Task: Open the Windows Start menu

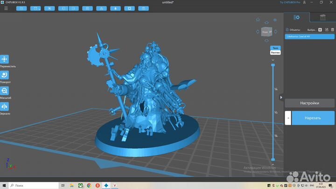Action: pos(4,186)
